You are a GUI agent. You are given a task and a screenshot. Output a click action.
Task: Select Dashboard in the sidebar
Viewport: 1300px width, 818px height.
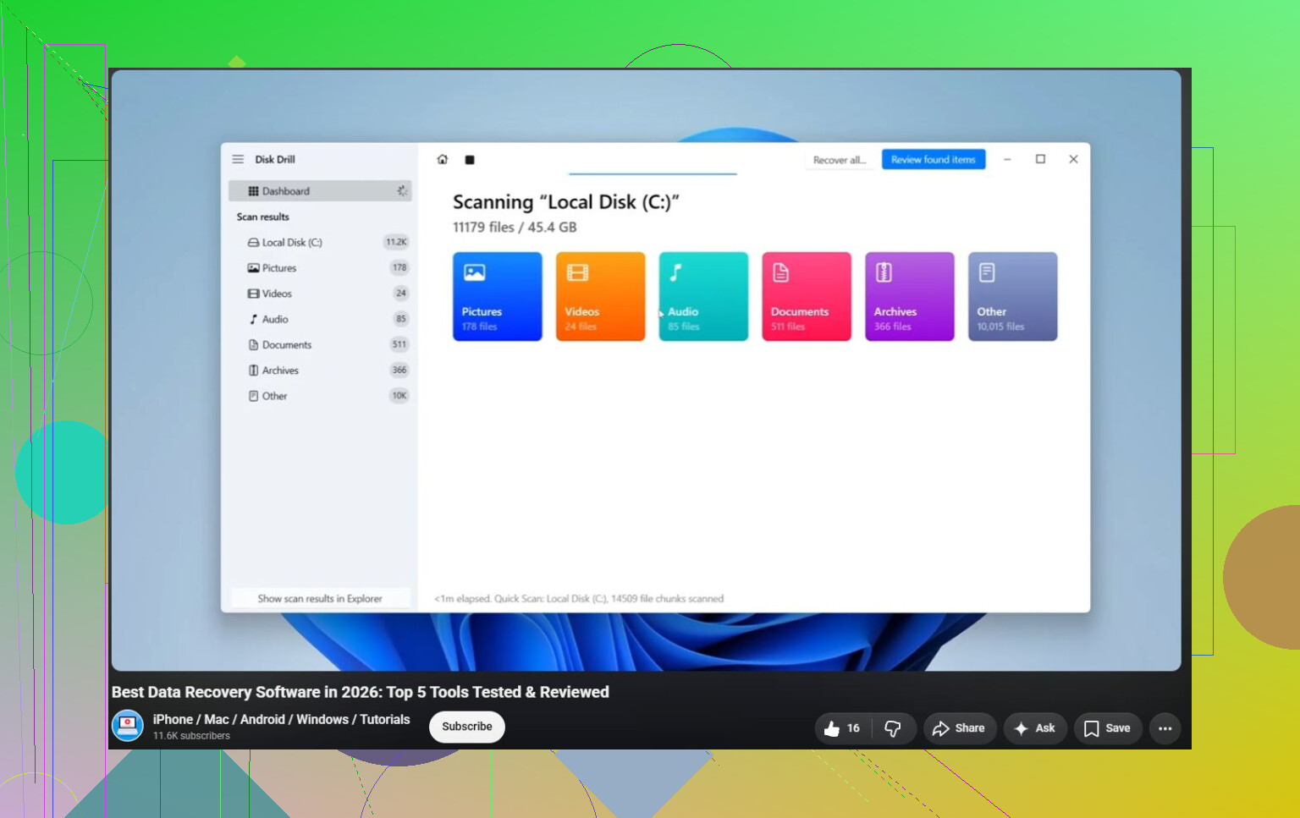[x=320, y=191]
